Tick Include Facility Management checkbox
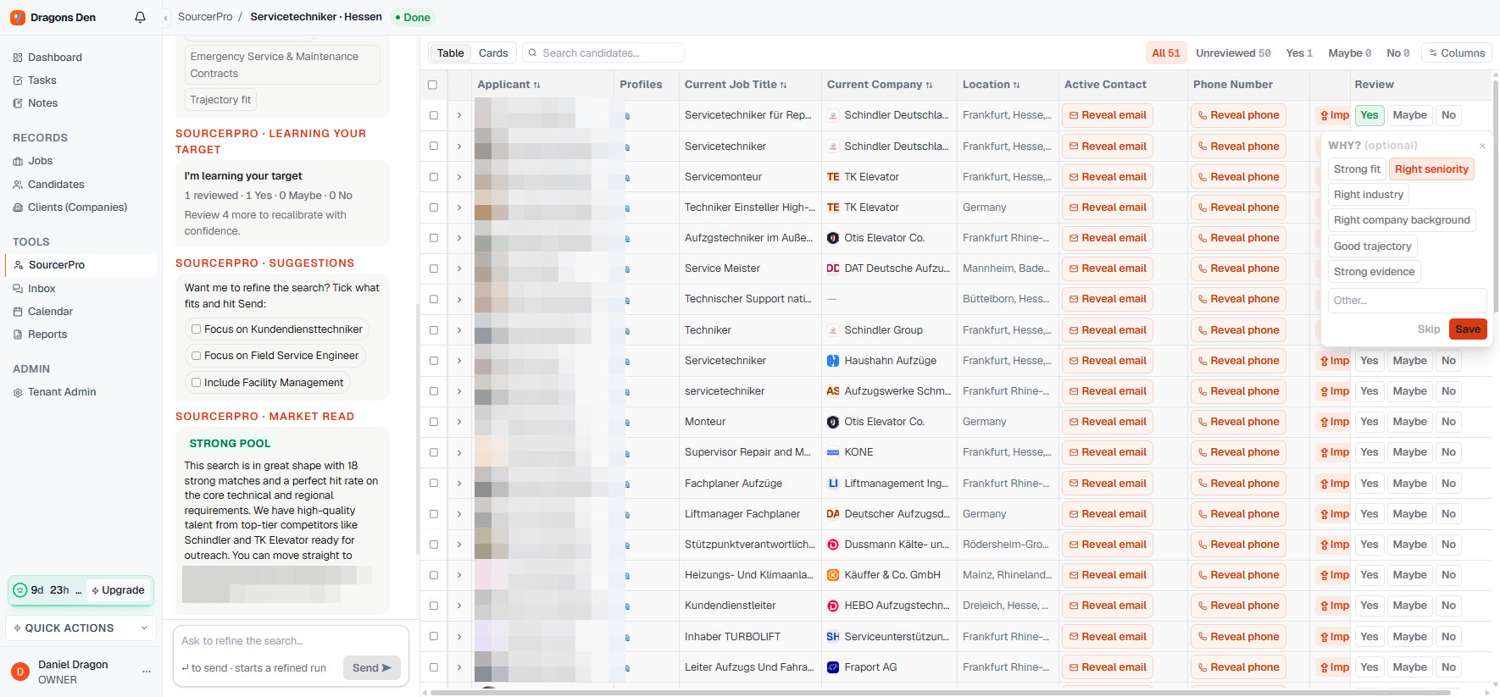 click(x=197, y=383)
